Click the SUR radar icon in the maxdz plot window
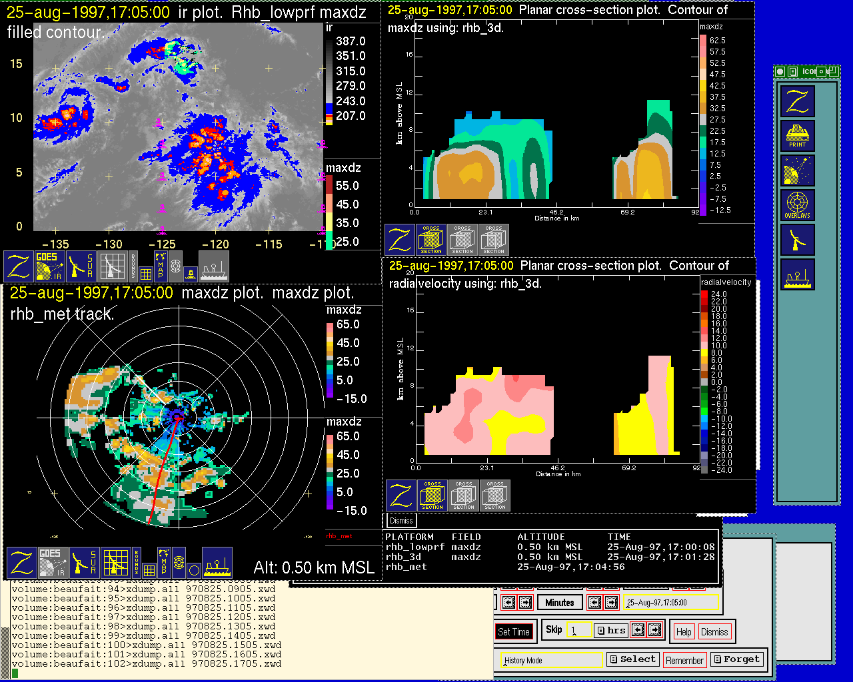Screen dimensions: 853x682 click(84, 563)
